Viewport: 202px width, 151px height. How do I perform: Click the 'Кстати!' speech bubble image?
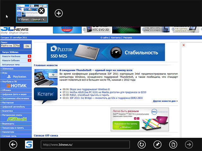(x=46, y=95)
